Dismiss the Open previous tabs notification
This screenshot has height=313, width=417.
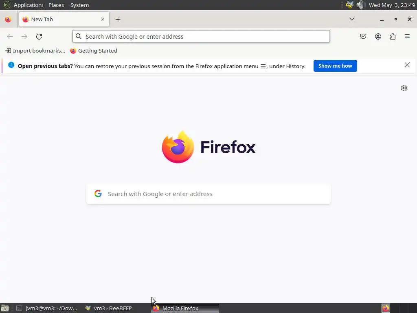(407, 65)
